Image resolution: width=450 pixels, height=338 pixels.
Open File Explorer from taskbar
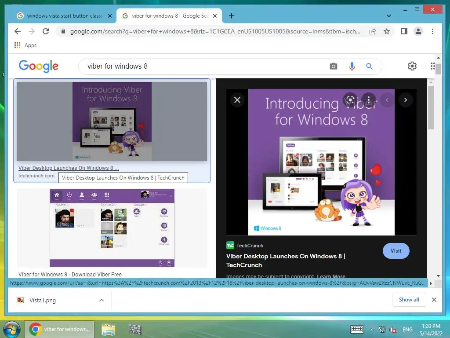(109, 330)
